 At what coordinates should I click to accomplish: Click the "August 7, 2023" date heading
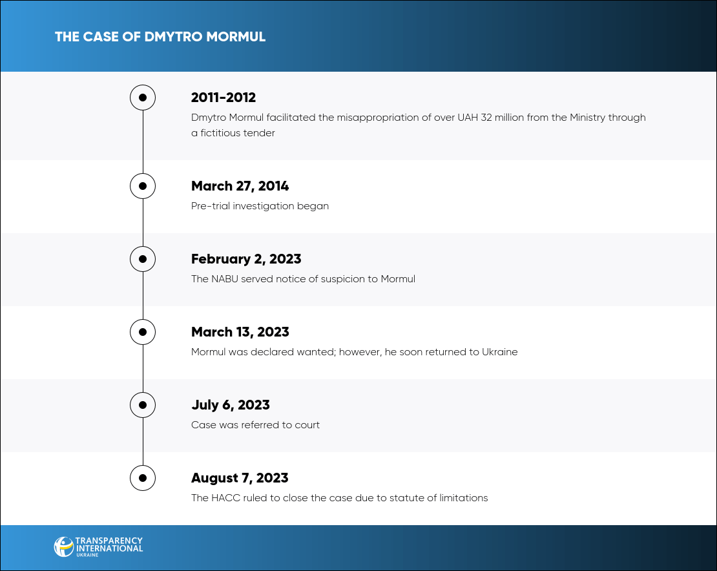240,478
